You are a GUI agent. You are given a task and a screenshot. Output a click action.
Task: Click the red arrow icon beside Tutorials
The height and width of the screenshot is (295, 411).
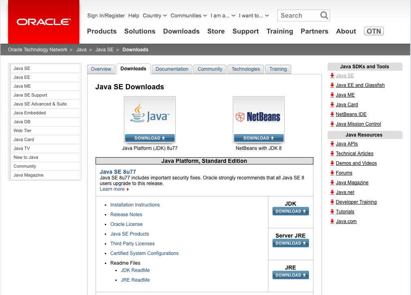(x=332, y=212)
